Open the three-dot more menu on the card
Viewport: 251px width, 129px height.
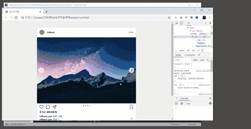tap(131, 32)
